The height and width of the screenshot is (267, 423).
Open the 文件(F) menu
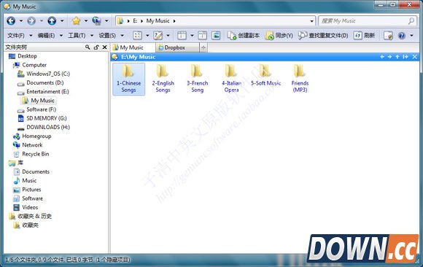point(16,35)
